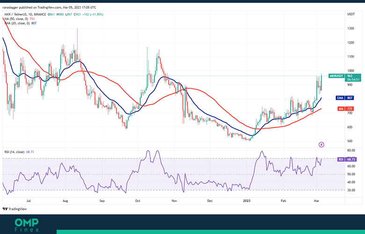
Task: Click the countdown timer 06:54:51
Action: click(353, 80)
